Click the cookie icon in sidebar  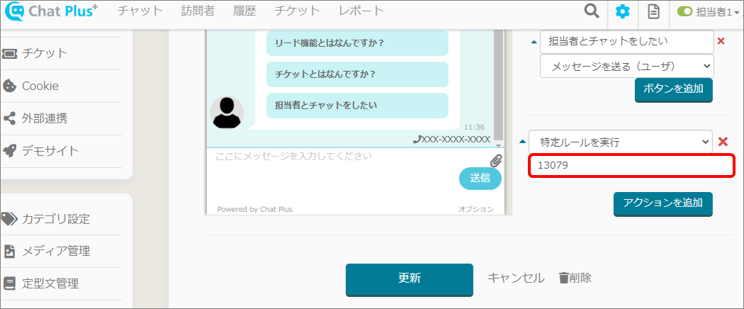pos(9,86)
